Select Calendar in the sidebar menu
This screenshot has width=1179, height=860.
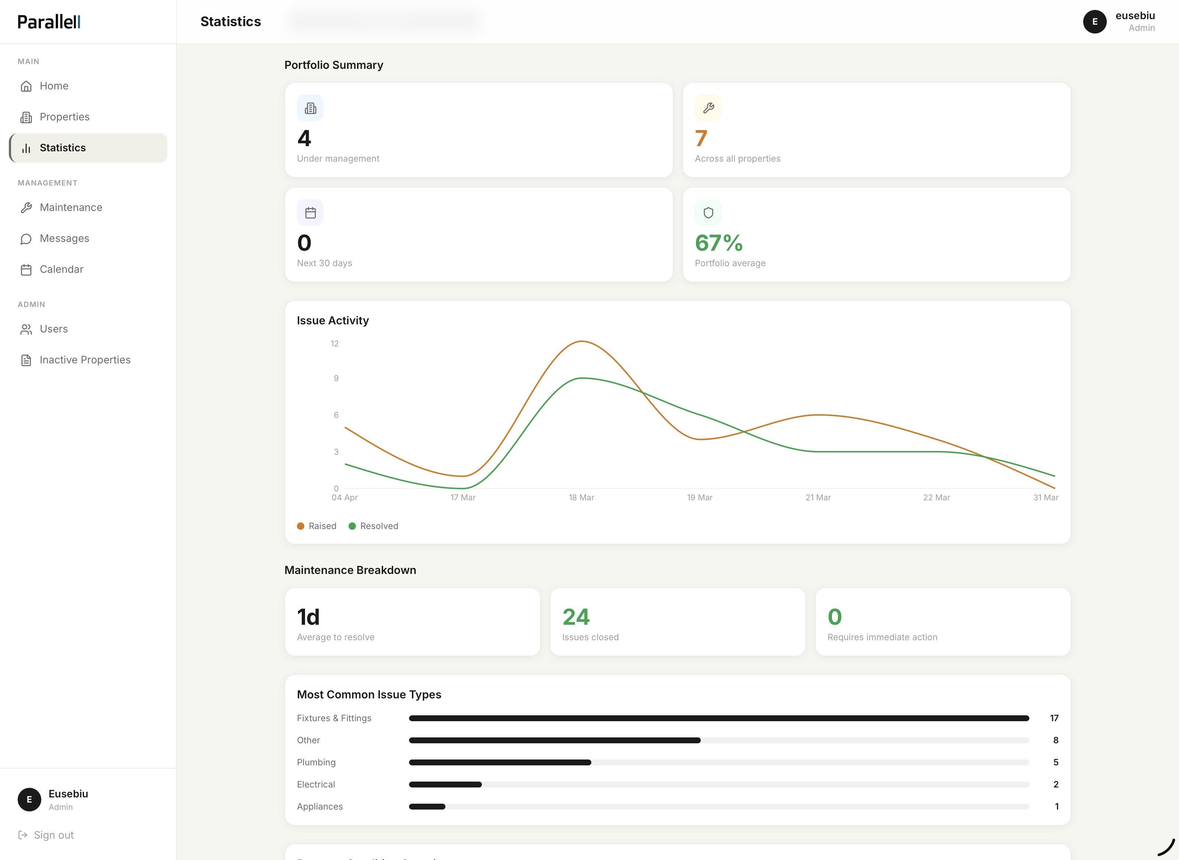(x=62, y=269)
